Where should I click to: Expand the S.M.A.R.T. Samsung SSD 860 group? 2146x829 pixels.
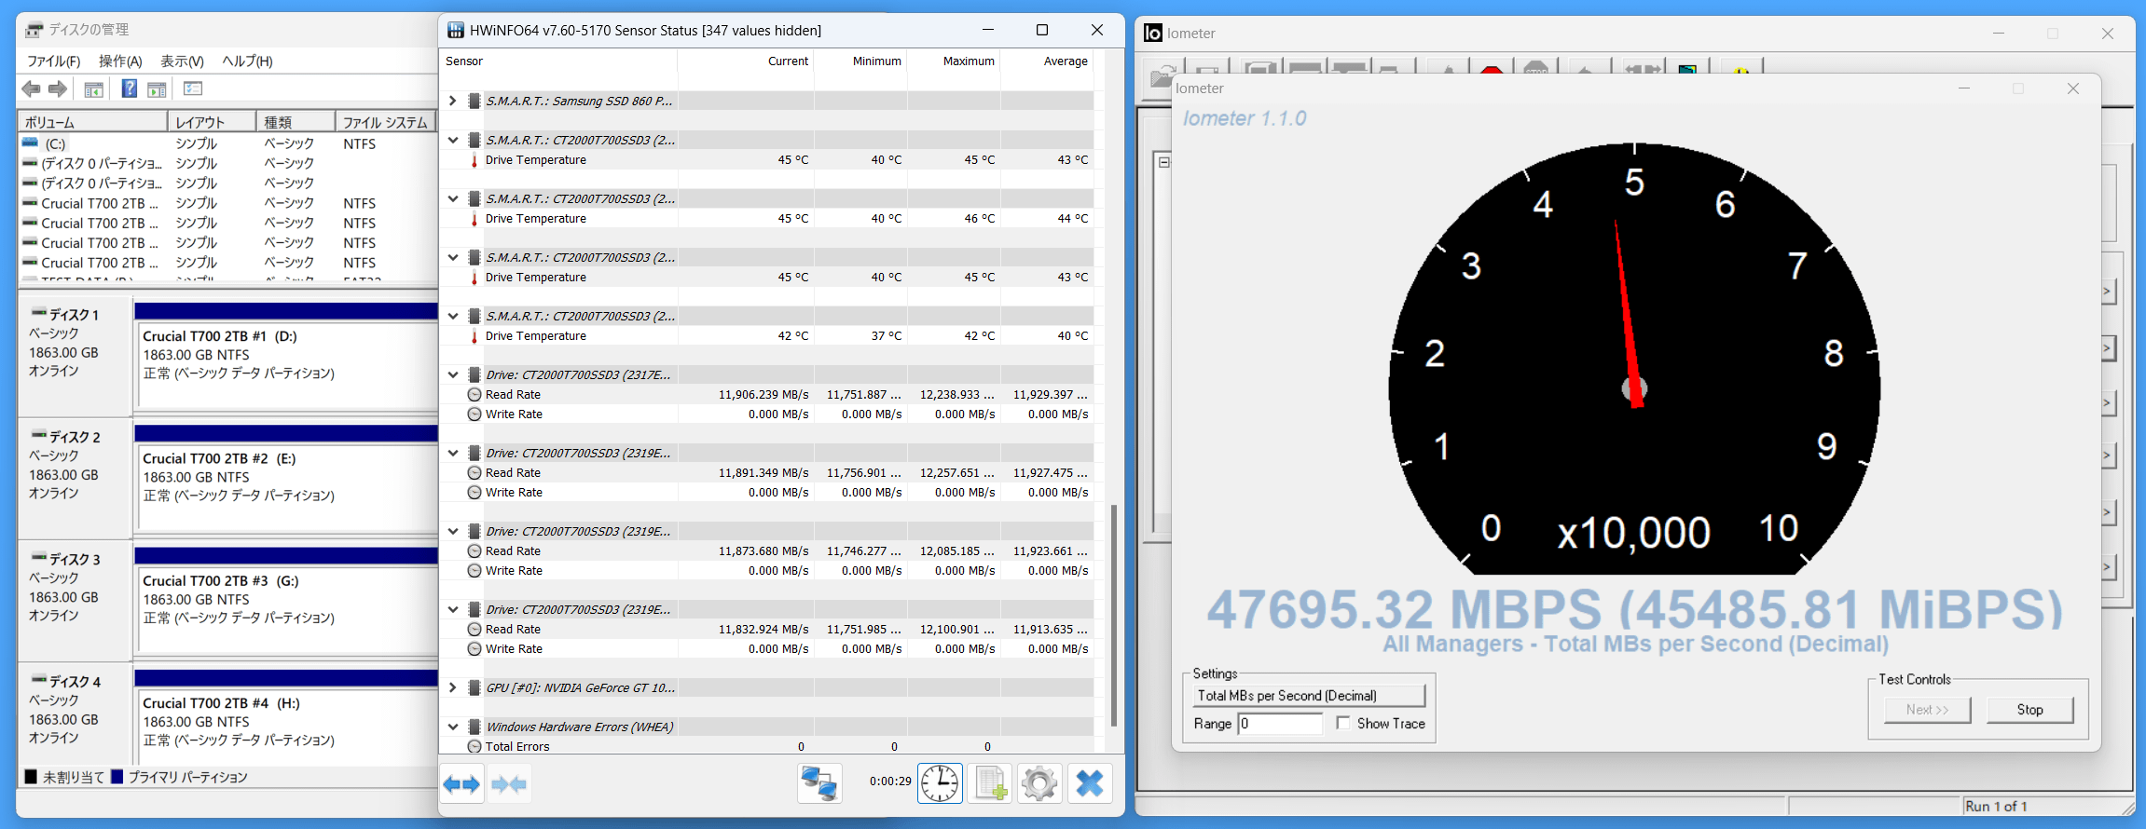(452, 101)
